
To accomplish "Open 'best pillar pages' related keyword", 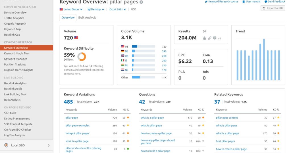I will pos(225,141).
